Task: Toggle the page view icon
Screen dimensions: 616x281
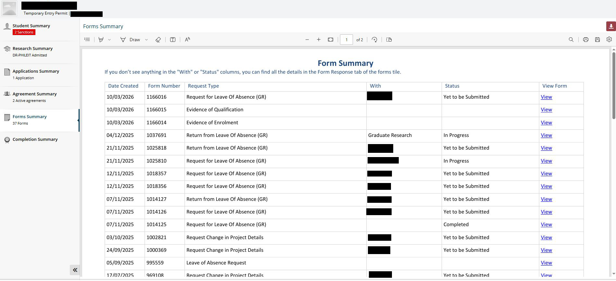Action: click(x=389, y=40)
